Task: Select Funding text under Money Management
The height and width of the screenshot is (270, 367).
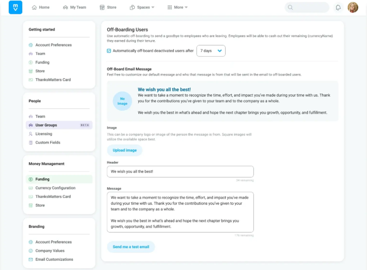Action: click(42, 179)
